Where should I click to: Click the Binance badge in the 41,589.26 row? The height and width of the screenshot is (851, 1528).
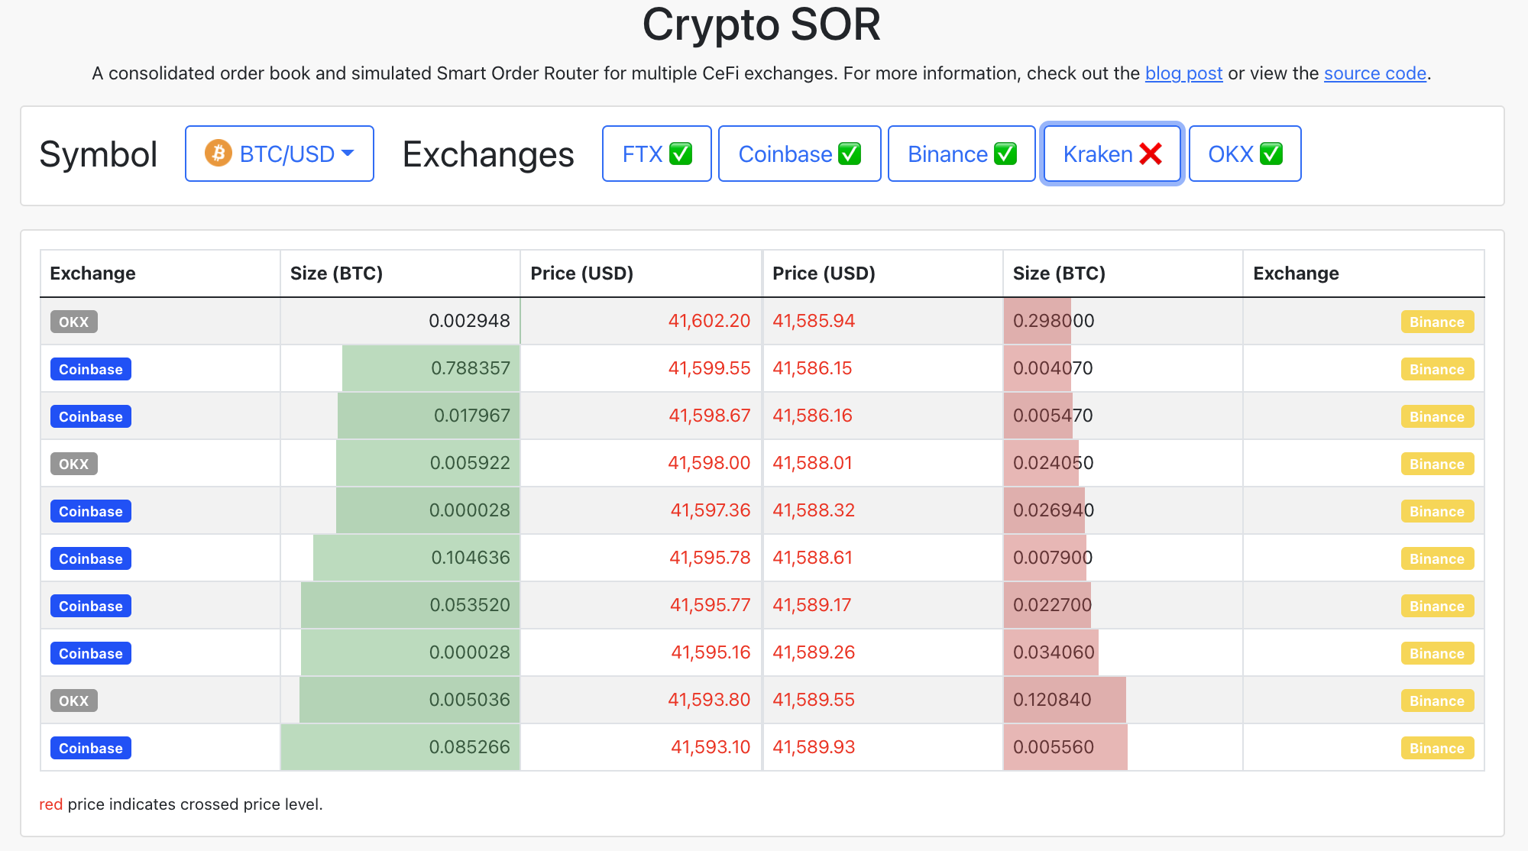pos(1437,653)
